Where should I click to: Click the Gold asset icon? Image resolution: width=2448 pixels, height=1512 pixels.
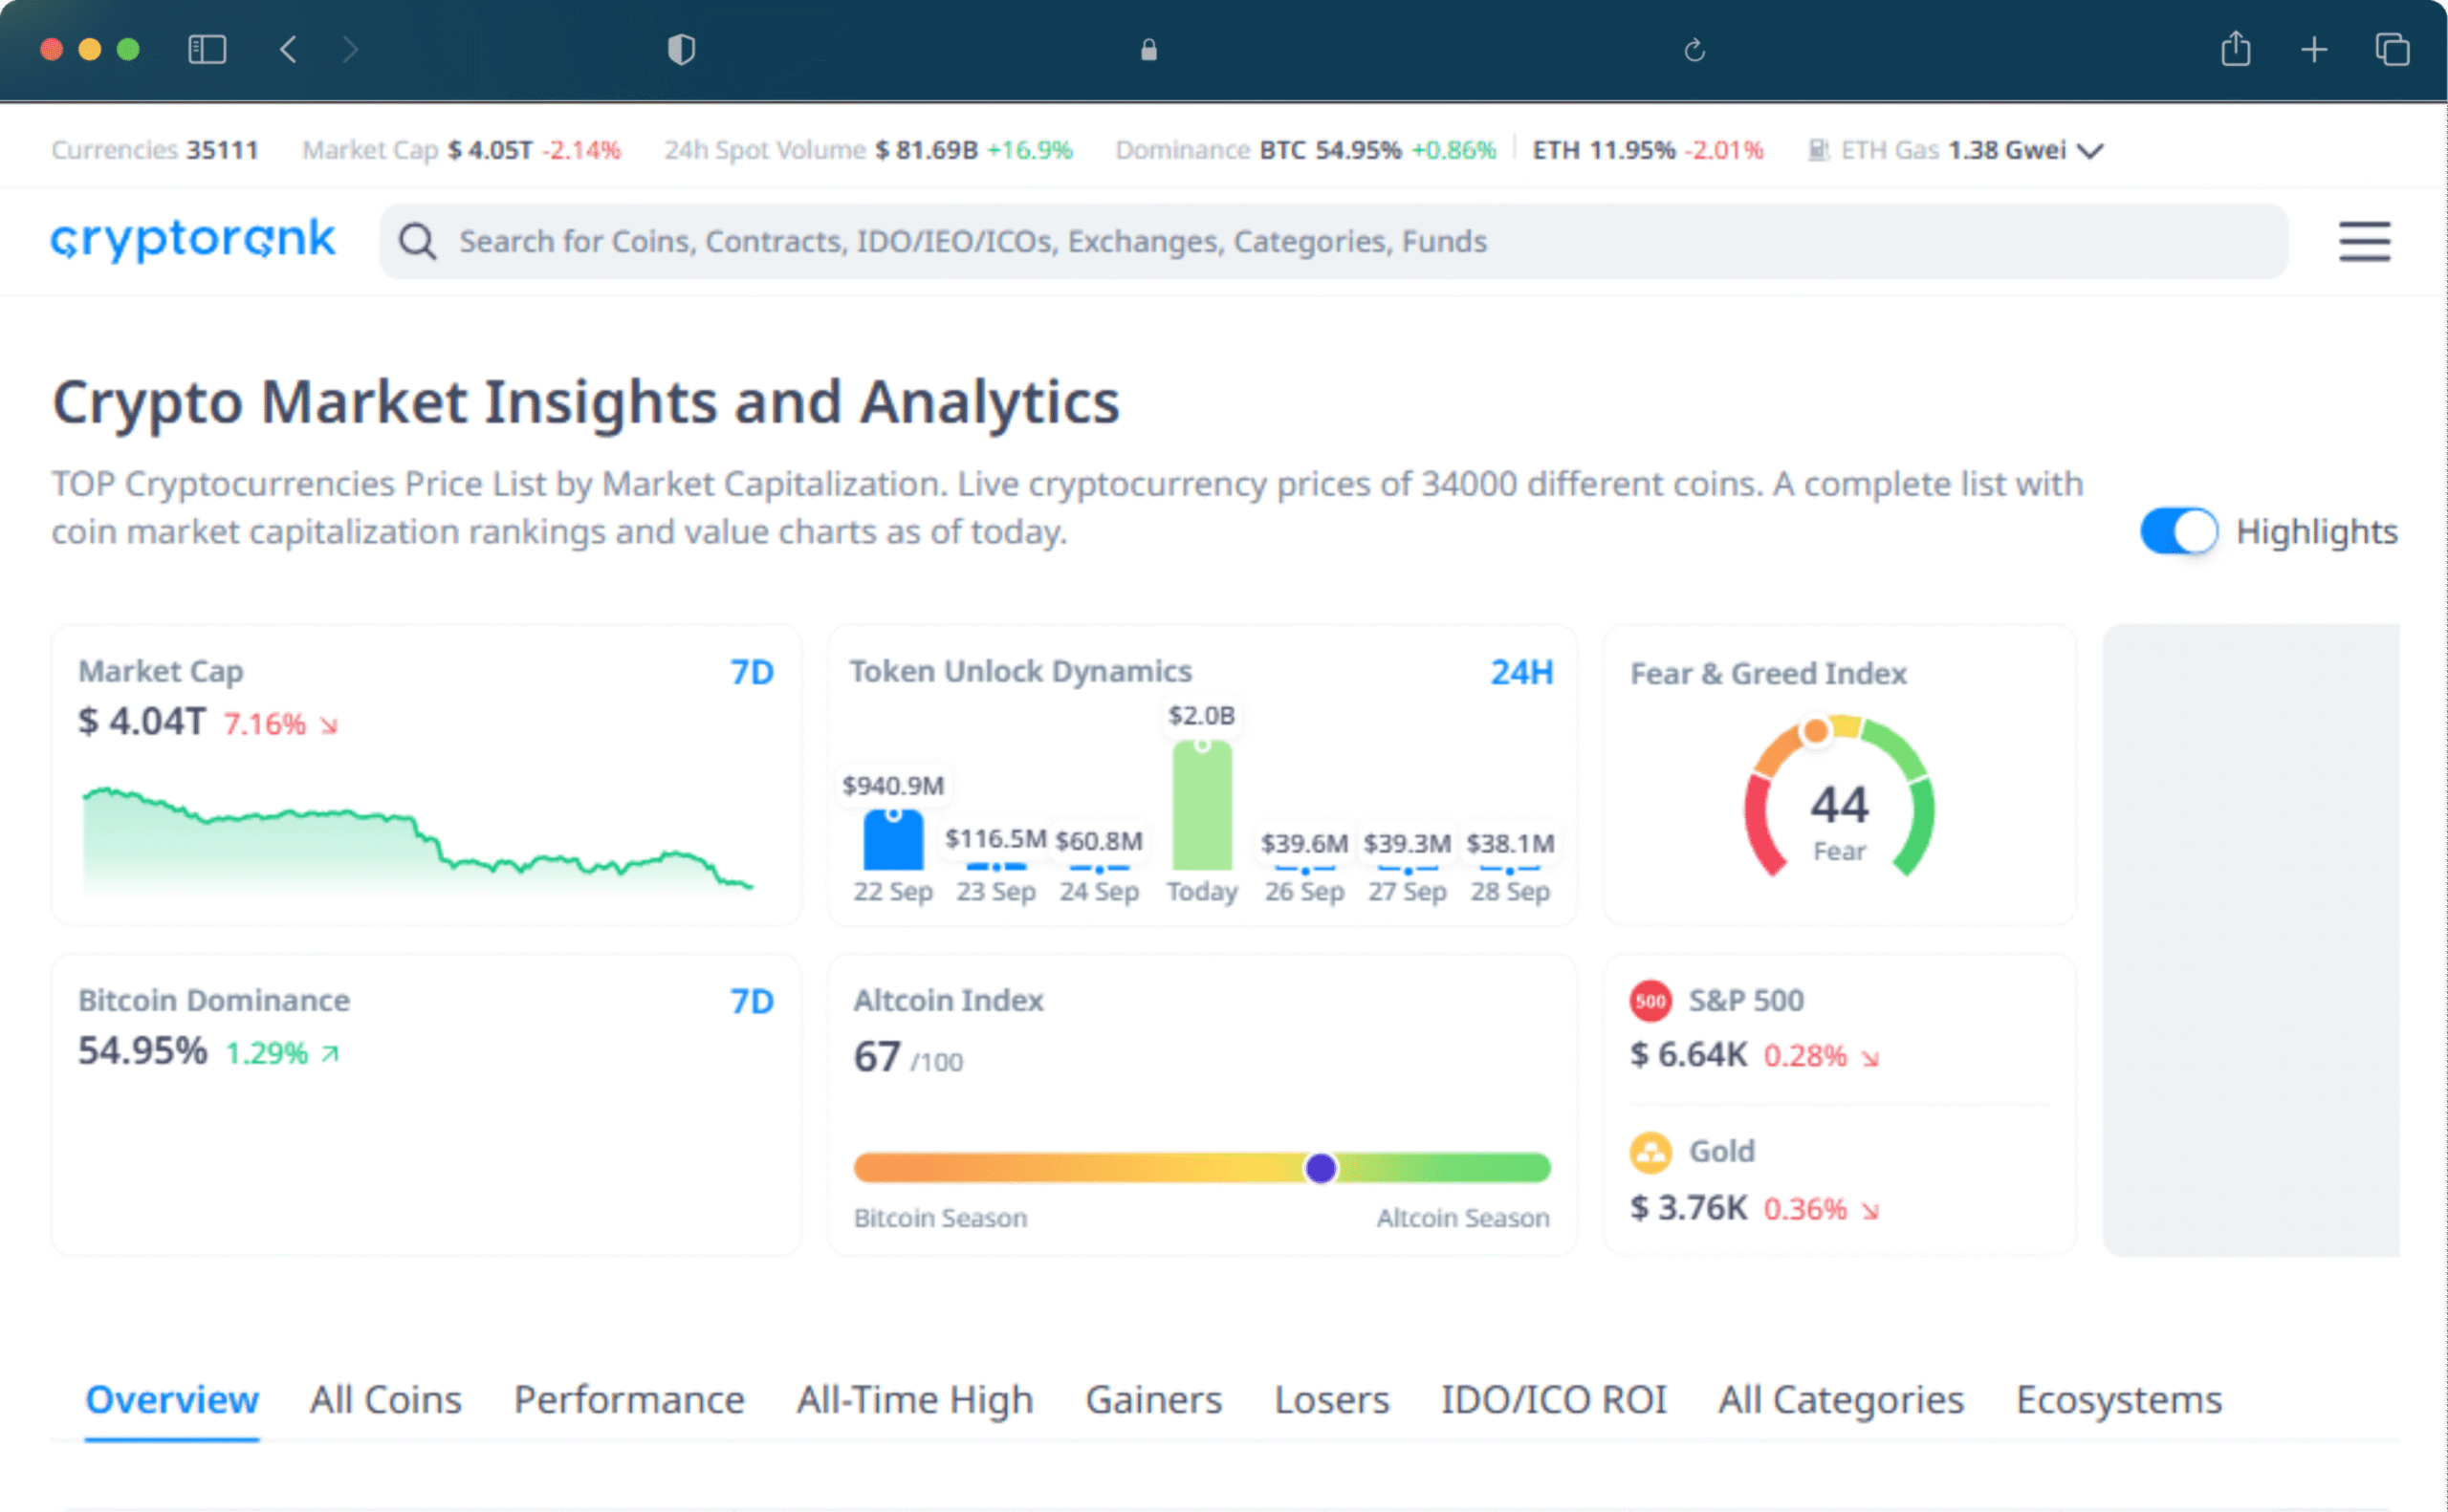pyautogui.click(x=1650, y=1152)
